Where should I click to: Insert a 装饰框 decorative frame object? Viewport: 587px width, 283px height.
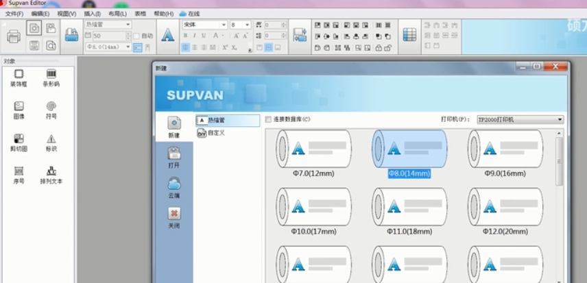19,77
